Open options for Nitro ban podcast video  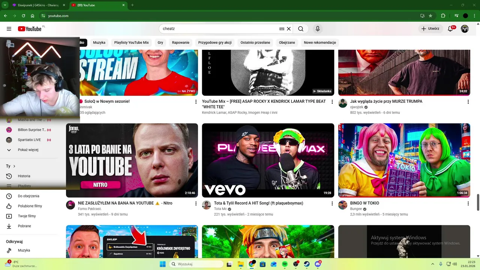tap(196, 203)
